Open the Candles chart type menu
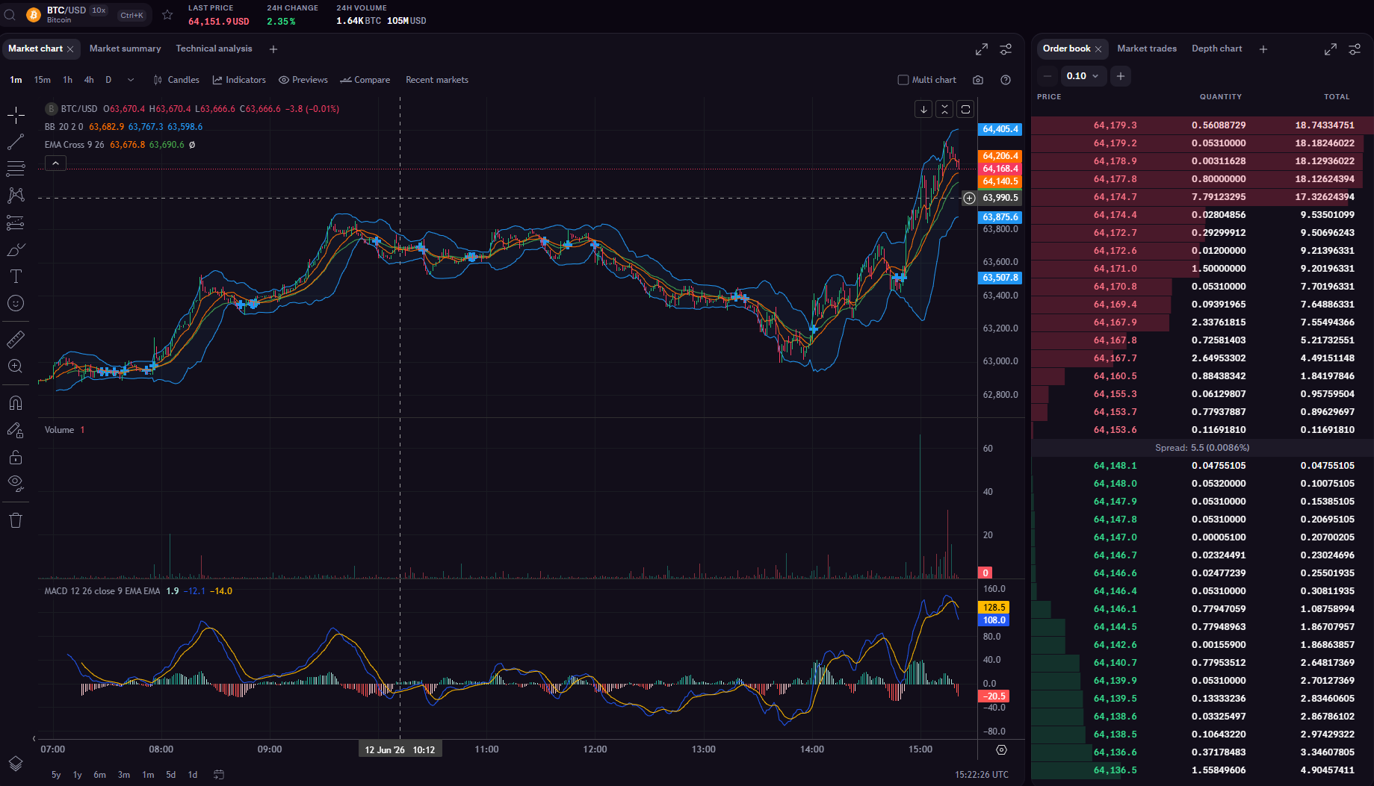This screenshot has width=1374, height=786. 176,80
